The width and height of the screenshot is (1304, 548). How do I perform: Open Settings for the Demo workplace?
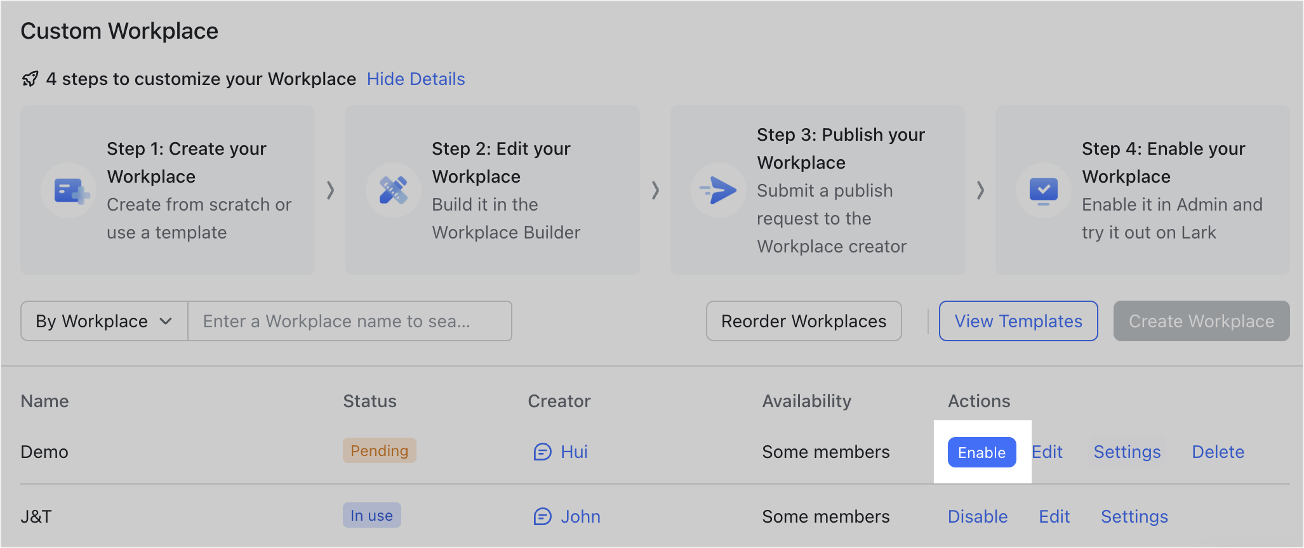tap(1127, 452)
